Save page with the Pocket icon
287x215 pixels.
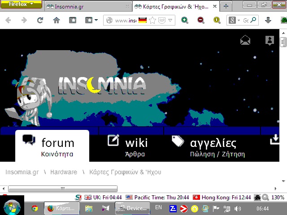[162, 20]
